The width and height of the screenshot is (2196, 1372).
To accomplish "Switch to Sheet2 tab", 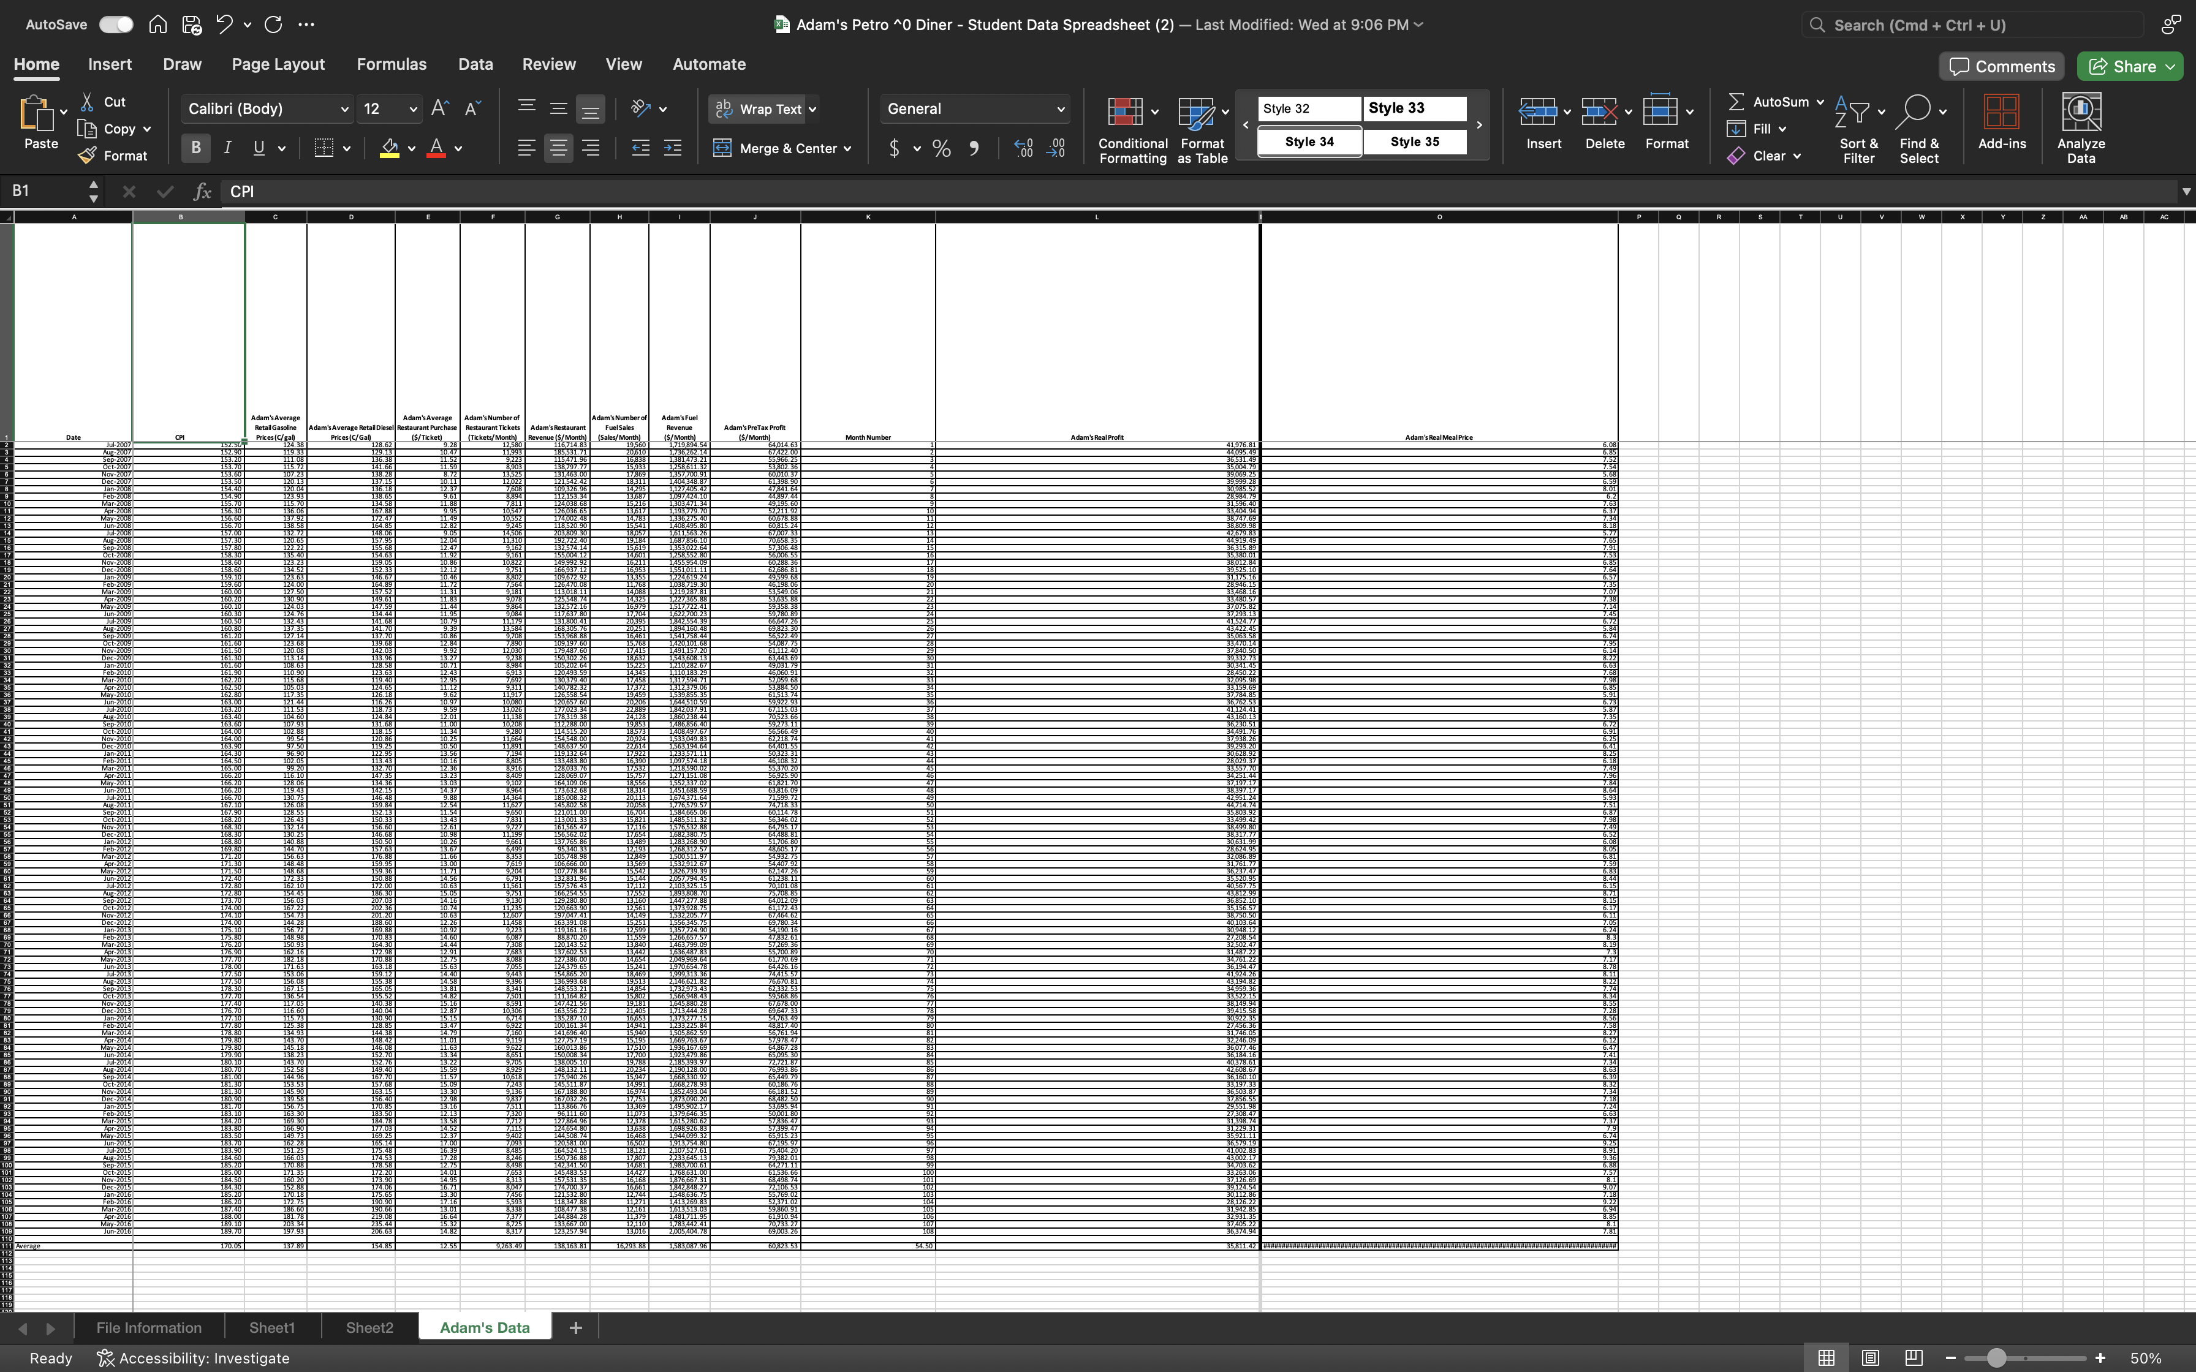I will click(369, 1327).
